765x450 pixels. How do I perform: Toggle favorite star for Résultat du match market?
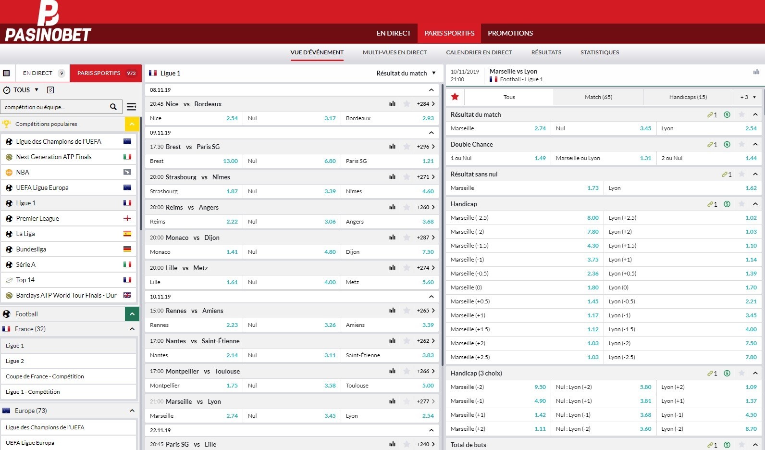(x=741, y=114)
